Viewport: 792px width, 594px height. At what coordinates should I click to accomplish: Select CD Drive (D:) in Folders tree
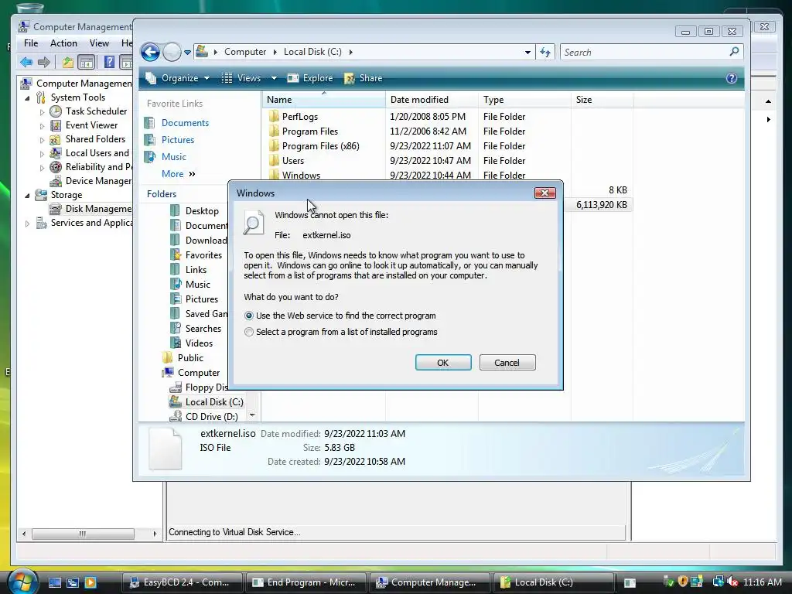pos(211,417)
